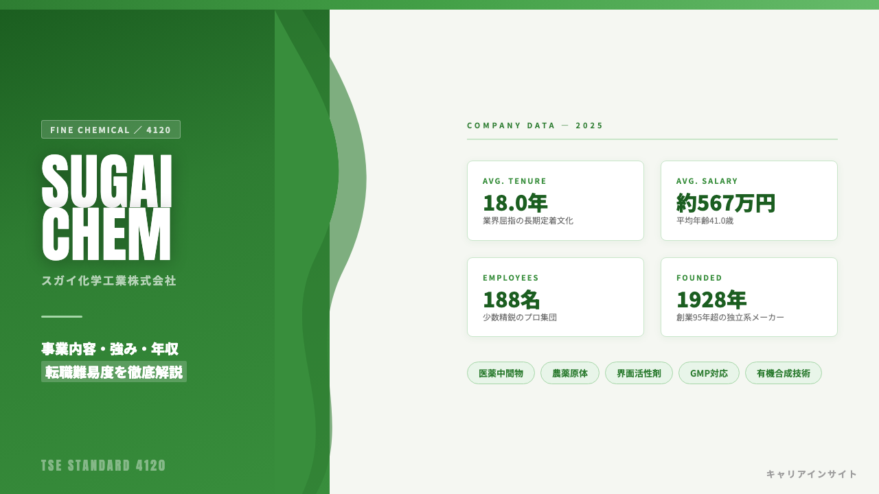This screenshot has width=879, height=494.
Task: Click the SUGAI CHEM title logo
Action: [x=106, y=208]
